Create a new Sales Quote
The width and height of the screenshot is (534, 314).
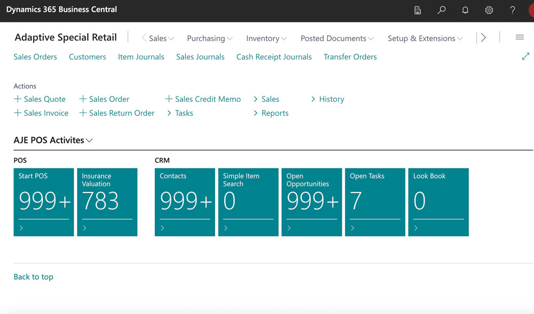[x=40, y=99]
